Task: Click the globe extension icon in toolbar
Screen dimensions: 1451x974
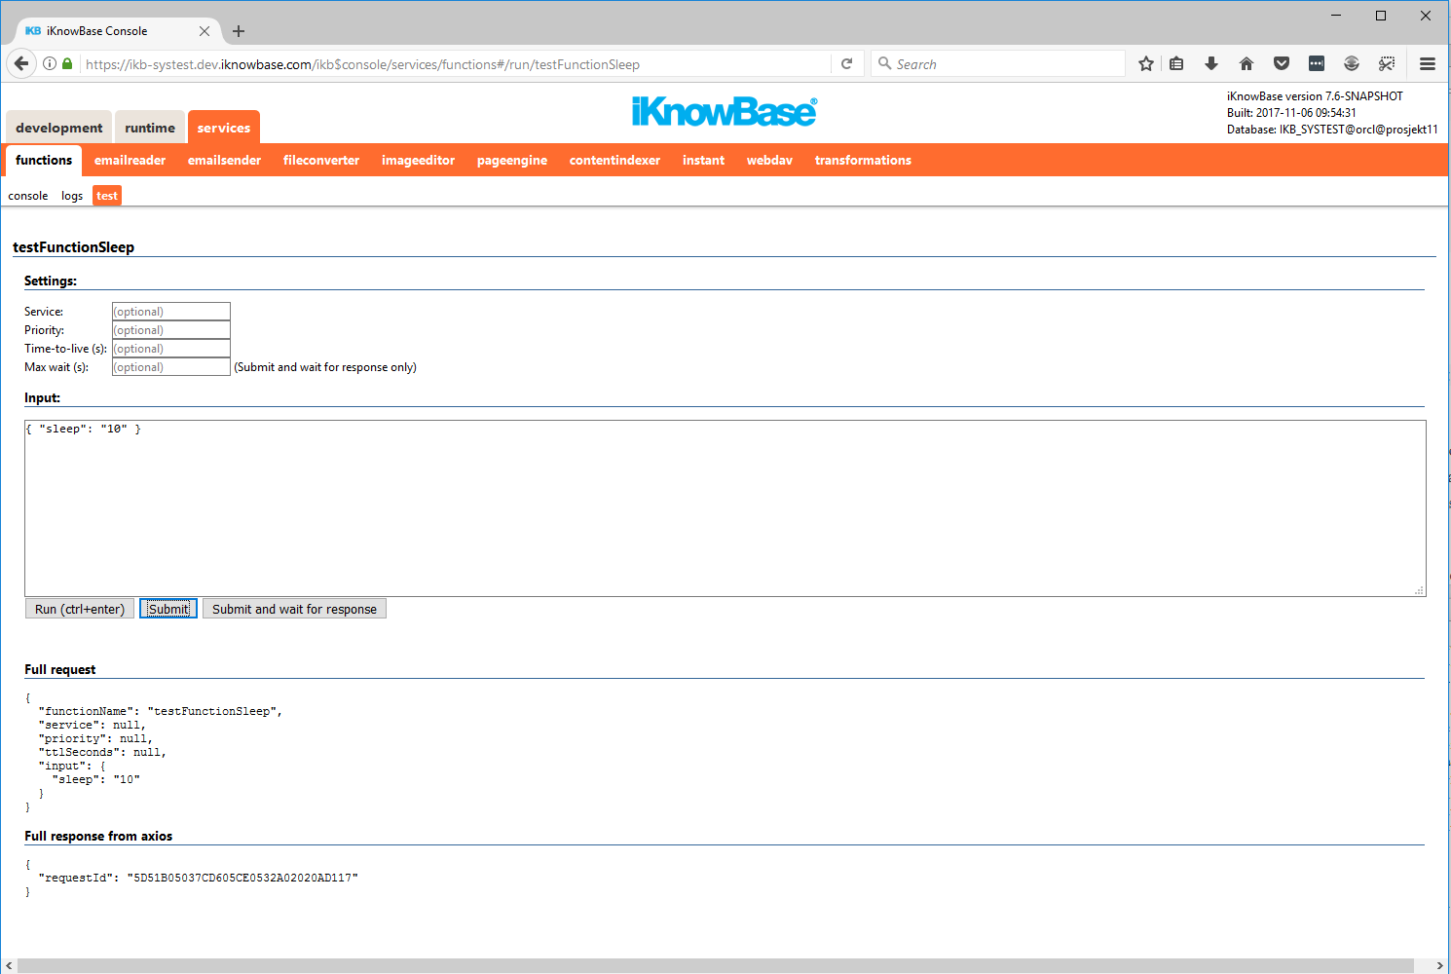Action: click(1352, 63)
